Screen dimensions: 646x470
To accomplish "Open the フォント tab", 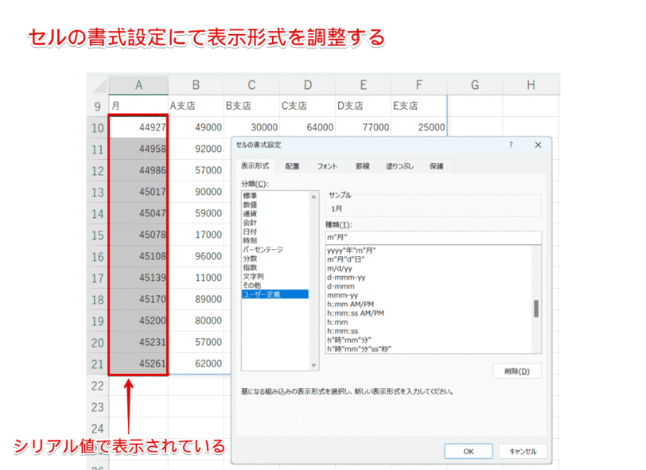I will coord(328,166).
